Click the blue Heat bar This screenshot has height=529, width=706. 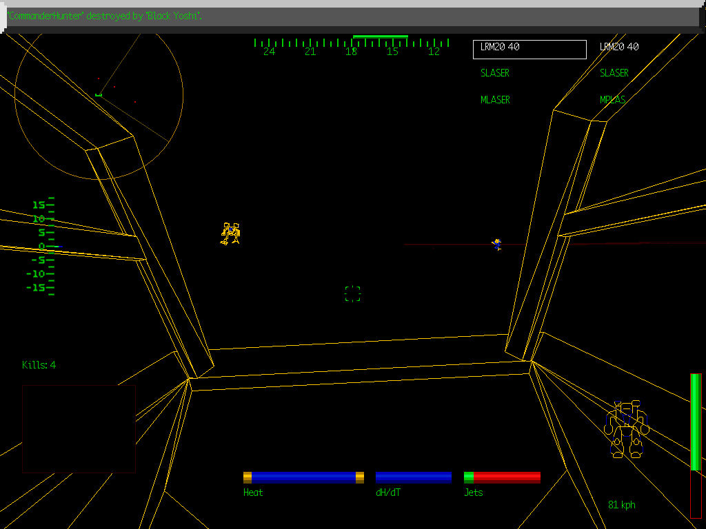coord(303,477)
